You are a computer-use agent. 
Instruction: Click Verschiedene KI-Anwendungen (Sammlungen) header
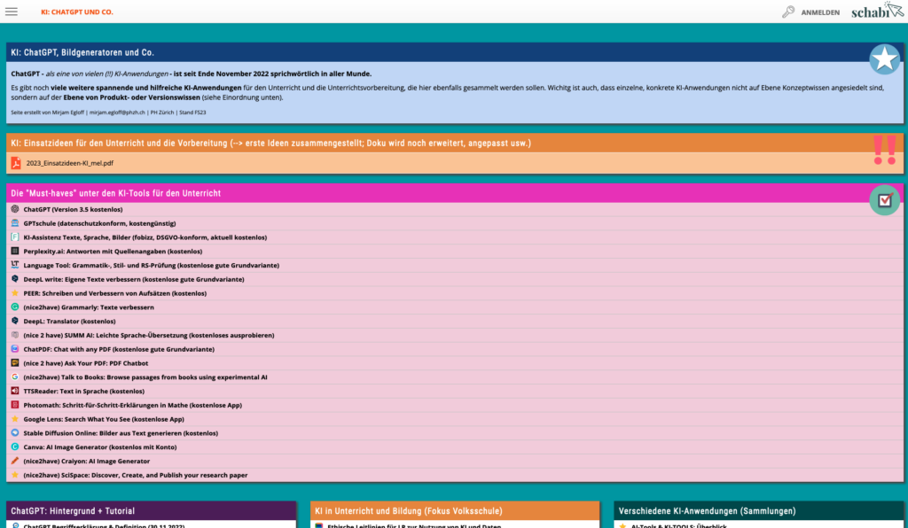tap(707, 511)
